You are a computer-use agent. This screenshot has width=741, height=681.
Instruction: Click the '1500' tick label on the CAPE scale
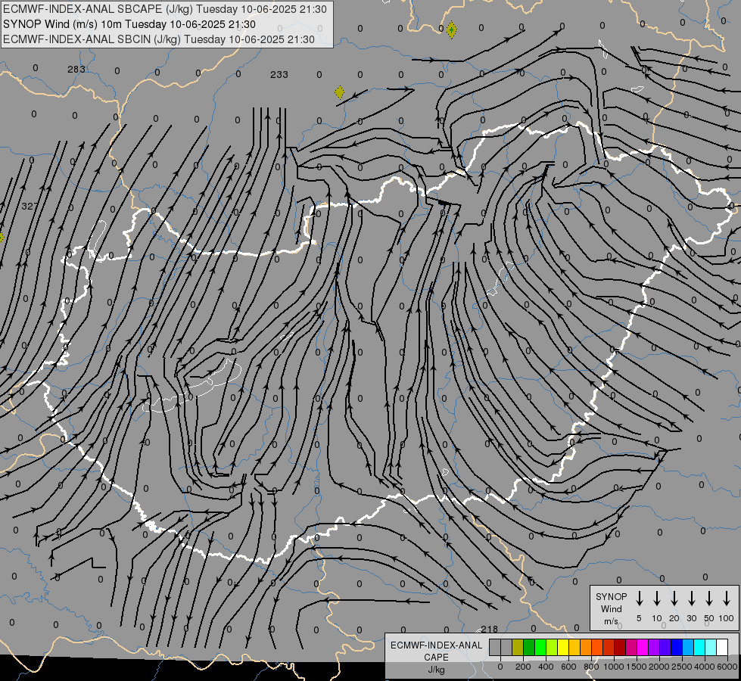(637, 667)
